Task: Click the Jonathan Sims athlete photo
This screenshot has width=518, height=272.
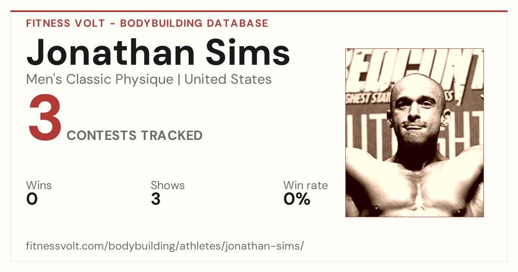Action: point(414,133)
